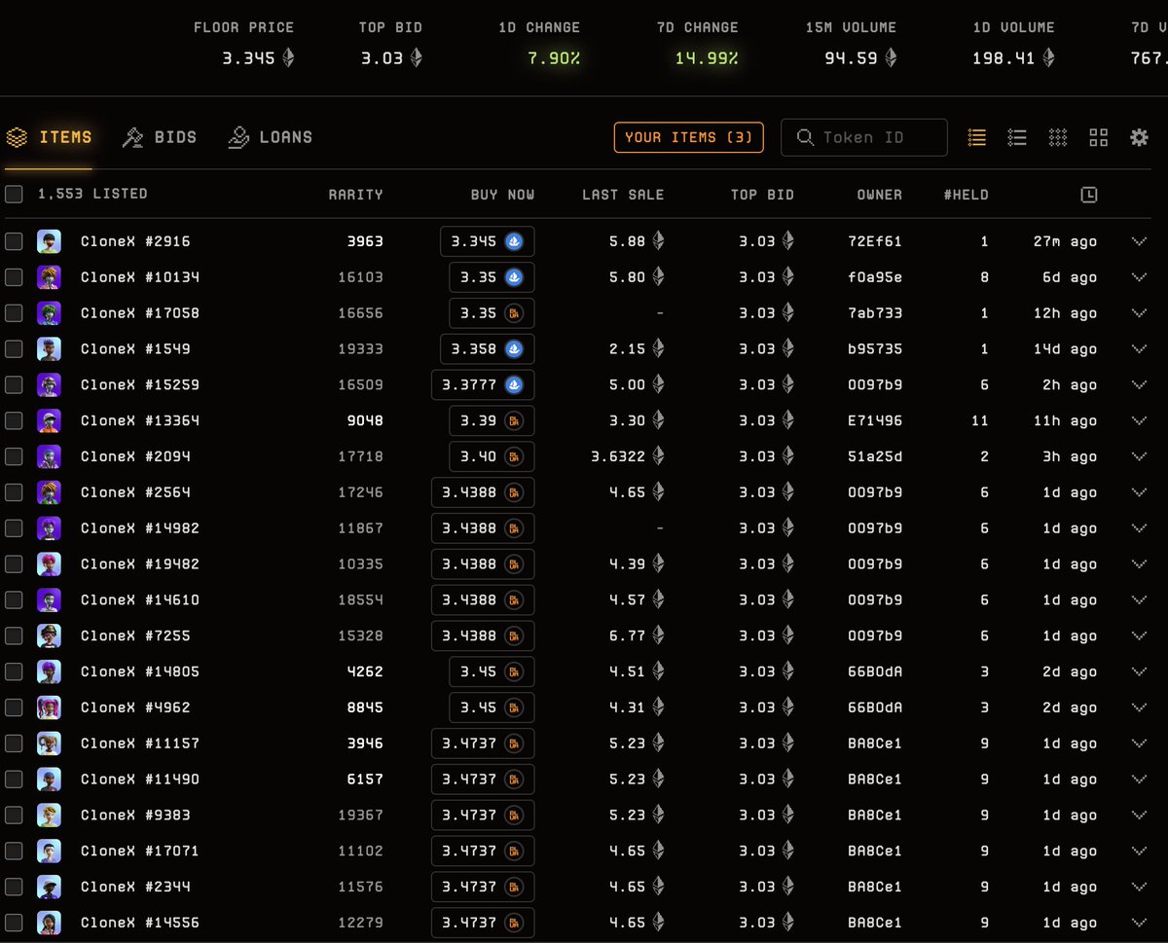
Task: Click the 3.6322 last sale value
Action: [617, 456]
